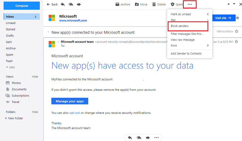Screen dimensions: 242x141
Task: Go to next message with down arrow
Action: click(234, 4)
